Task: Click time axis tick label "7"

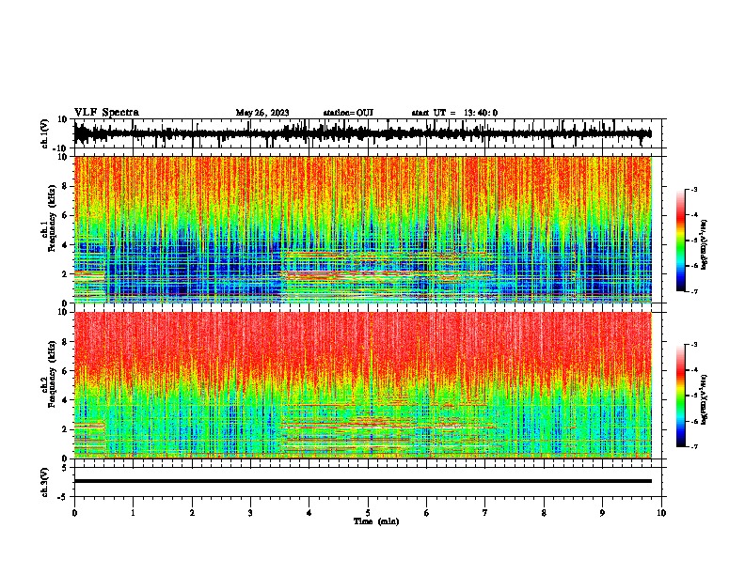Action: click(485, 513)
